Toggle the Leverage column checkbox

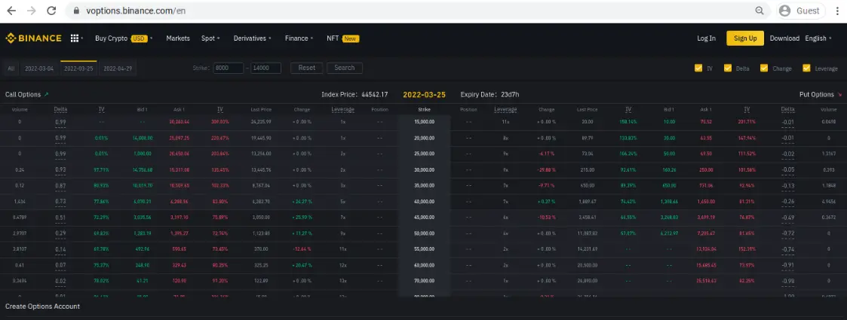pos(806,68)
